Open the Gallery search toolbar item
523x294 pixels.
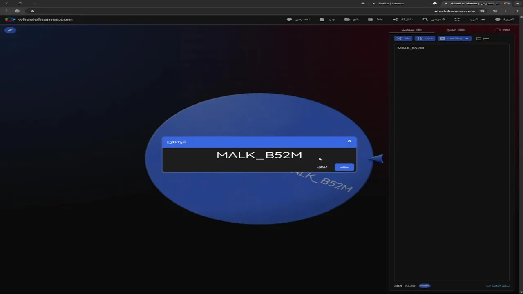click(x=434, y=19)
